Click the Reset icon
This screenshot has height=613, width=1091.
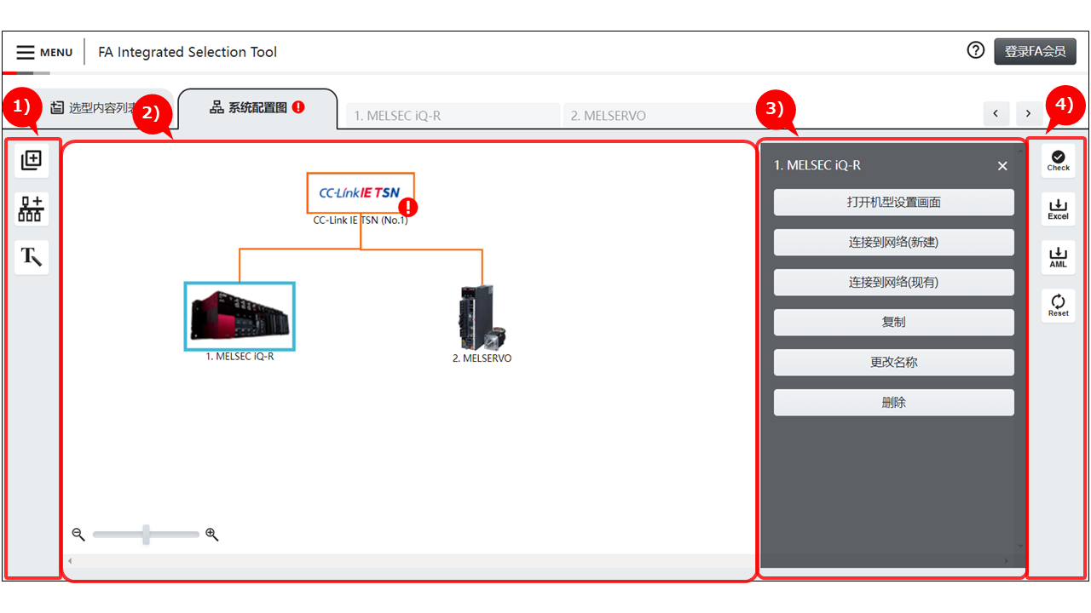click(1058, 306)
